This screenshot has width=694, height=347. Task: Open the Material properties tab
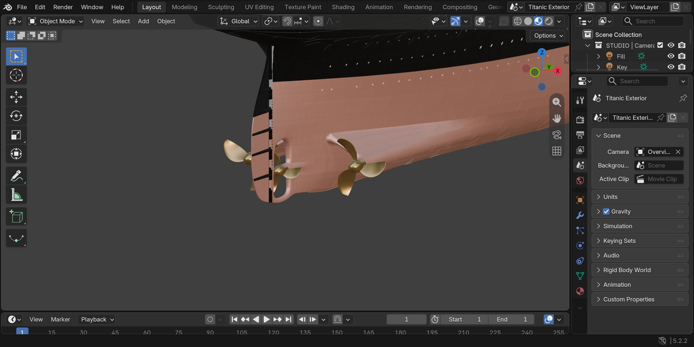pyautogui.click(x=580, y=290)
